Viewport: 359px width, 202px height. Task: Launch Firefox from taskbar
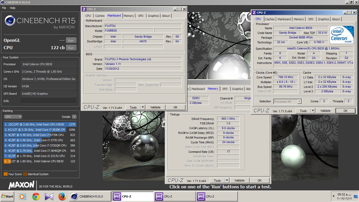[x=62, y=196]
